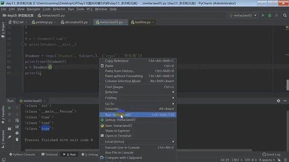Open the Project tool window
289x162 pixels.
coord(3,30)
